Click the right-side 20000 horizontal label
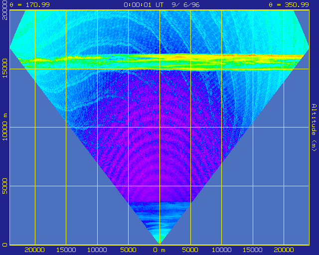The height and width of the screenshot is (255, 319). (x=284, y=250)
